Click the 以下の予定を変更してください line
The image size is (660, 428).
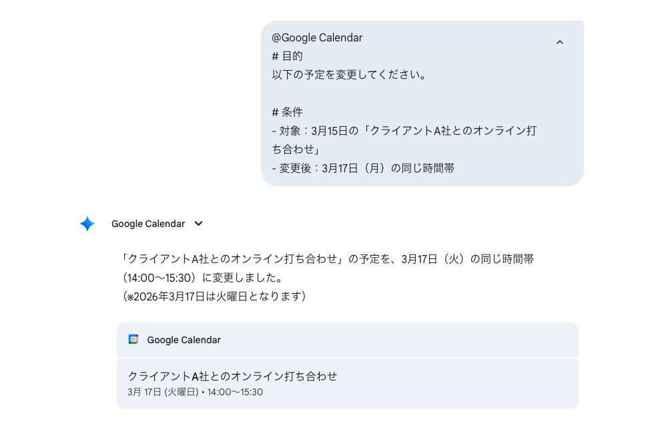[349, 75]
